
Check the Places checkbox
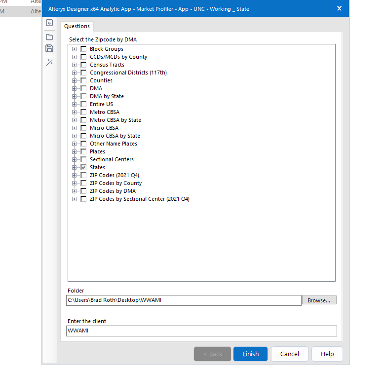pos(83,151)
